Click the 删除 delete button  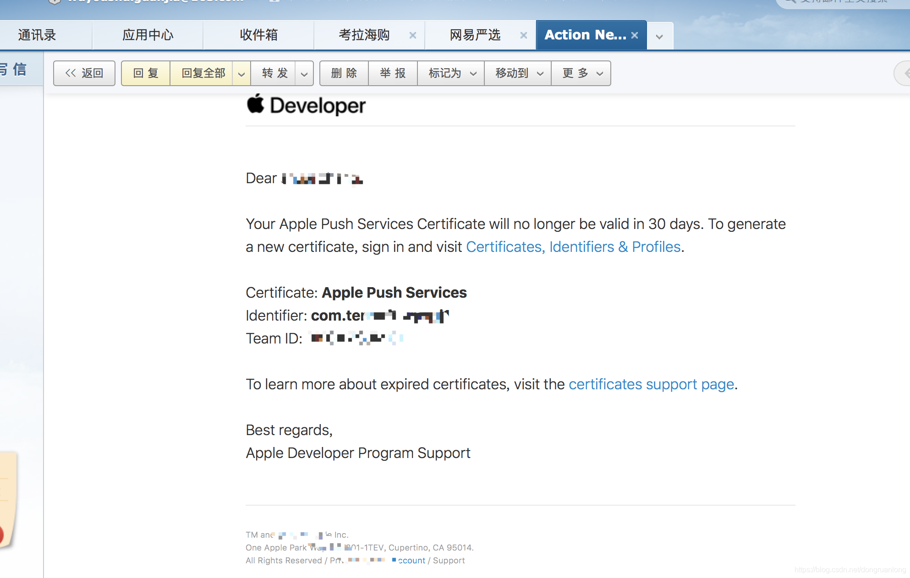[x=344, y=73]
